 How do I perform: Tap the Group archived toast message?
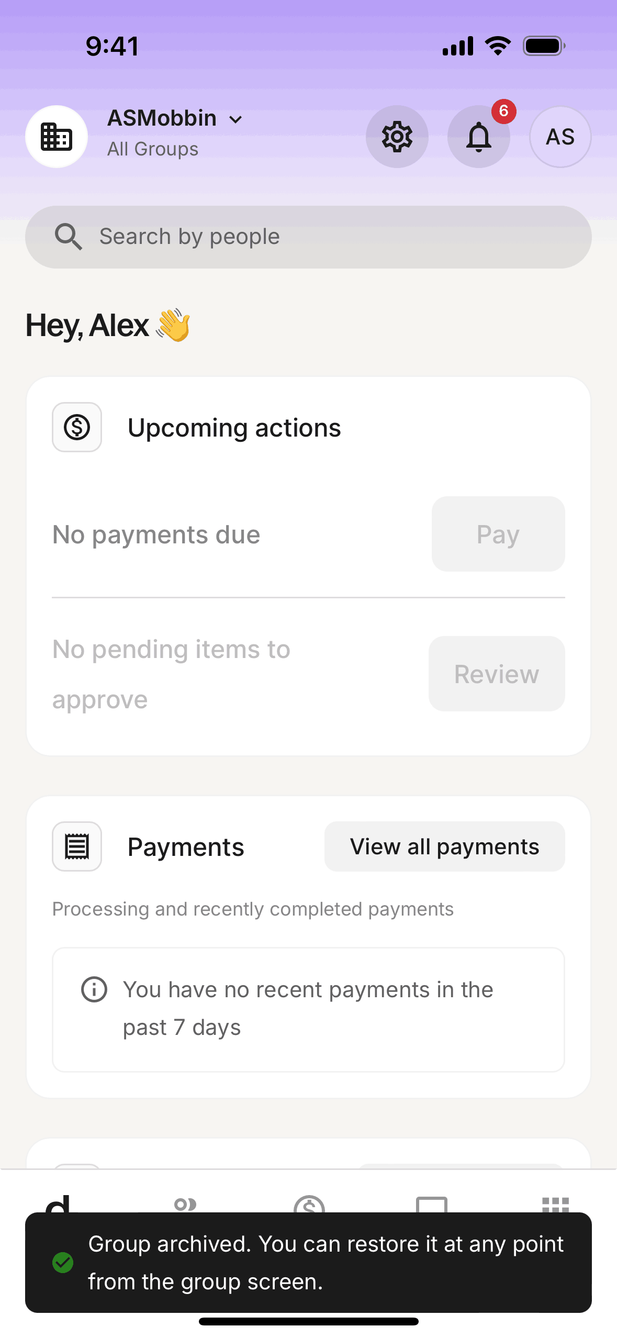[324, 1263]
